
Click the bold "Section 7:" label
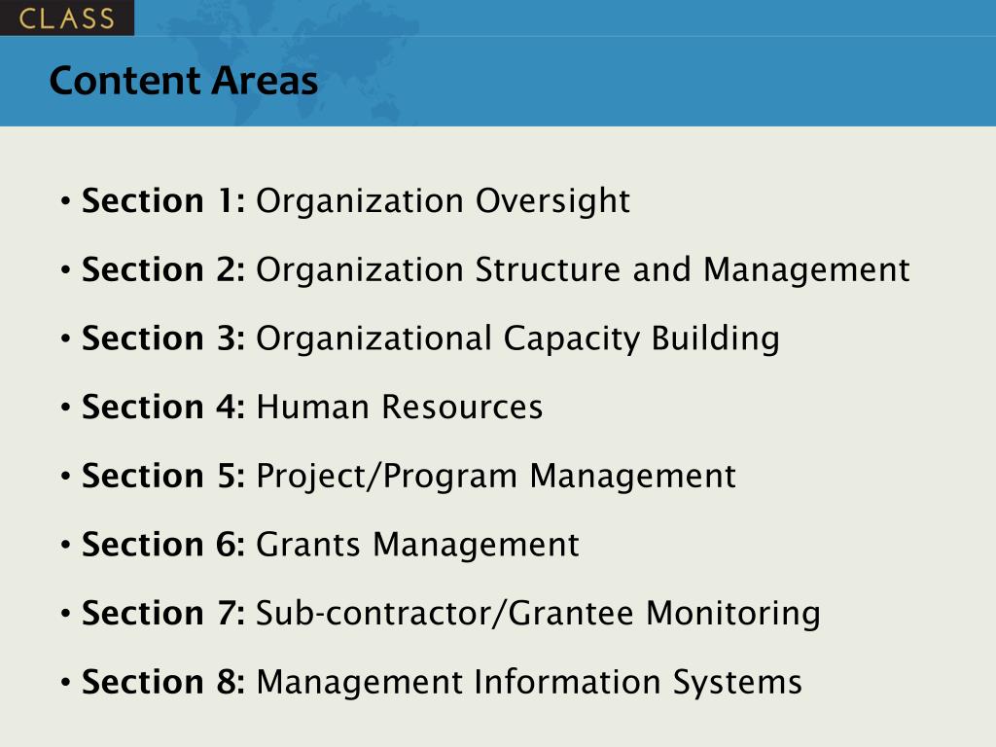(163, 613)
